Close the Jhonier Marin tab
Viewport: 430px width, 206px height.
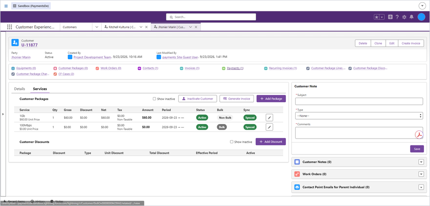pyautogui.click(x=196, y=27)
